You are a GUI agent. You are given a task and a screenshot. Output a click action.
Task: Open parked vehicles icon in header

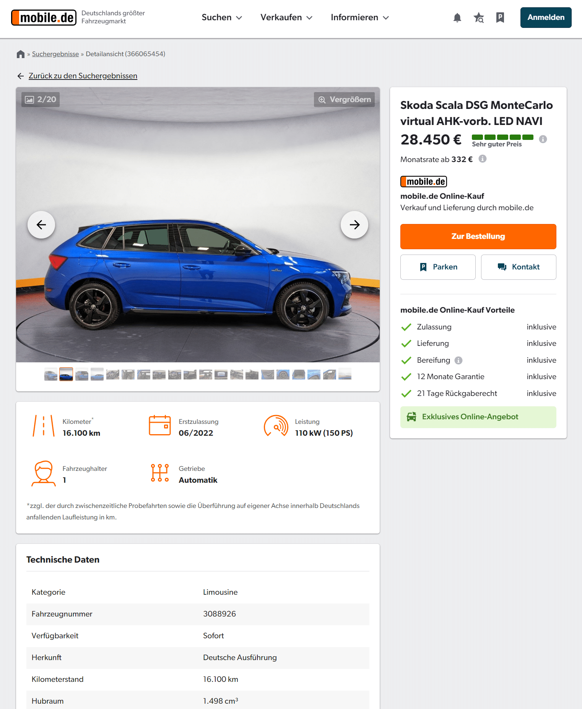click(x=500, y=18)
